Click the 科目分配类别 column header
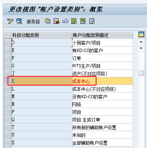147x148 pixels. [42, 35]
